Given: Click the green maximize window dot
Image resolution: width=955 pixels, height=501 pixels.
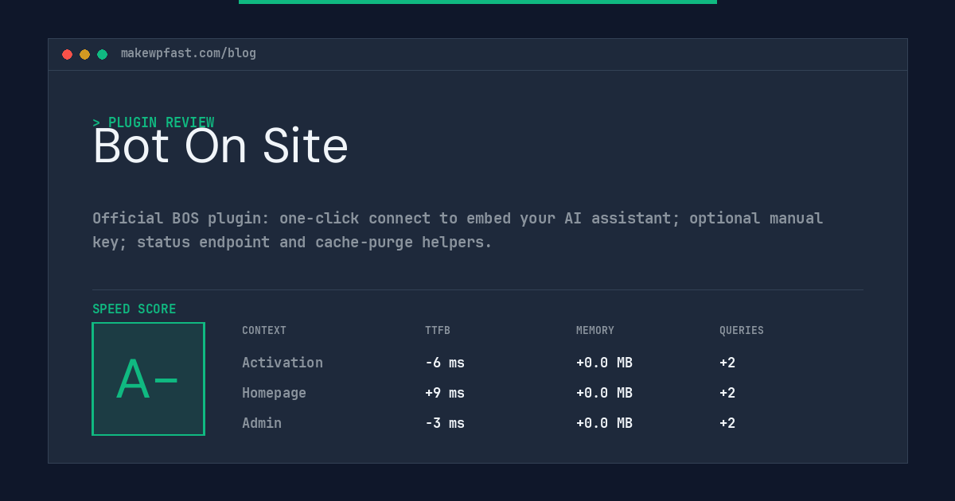Looking at the screenshot, I should pyautogui.click(x=102, y=54).
